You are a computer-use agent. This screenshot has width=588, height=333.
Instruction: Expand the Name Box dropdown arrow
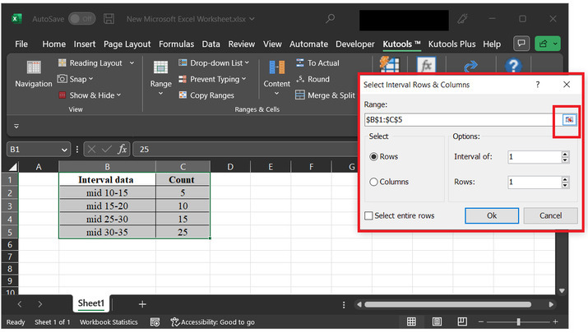(64, 150)
